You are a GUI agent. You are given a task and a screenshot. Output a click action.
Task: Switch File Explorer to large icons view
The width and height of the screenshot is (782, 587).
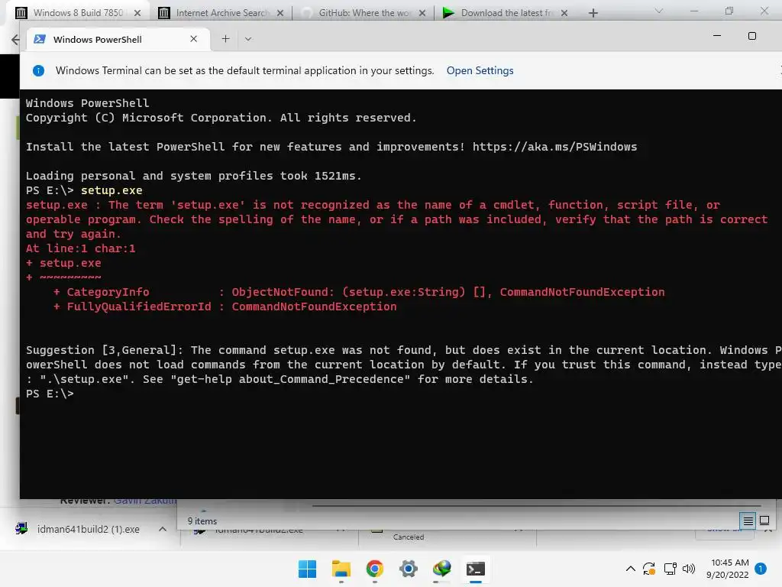[x=764, y=521]
